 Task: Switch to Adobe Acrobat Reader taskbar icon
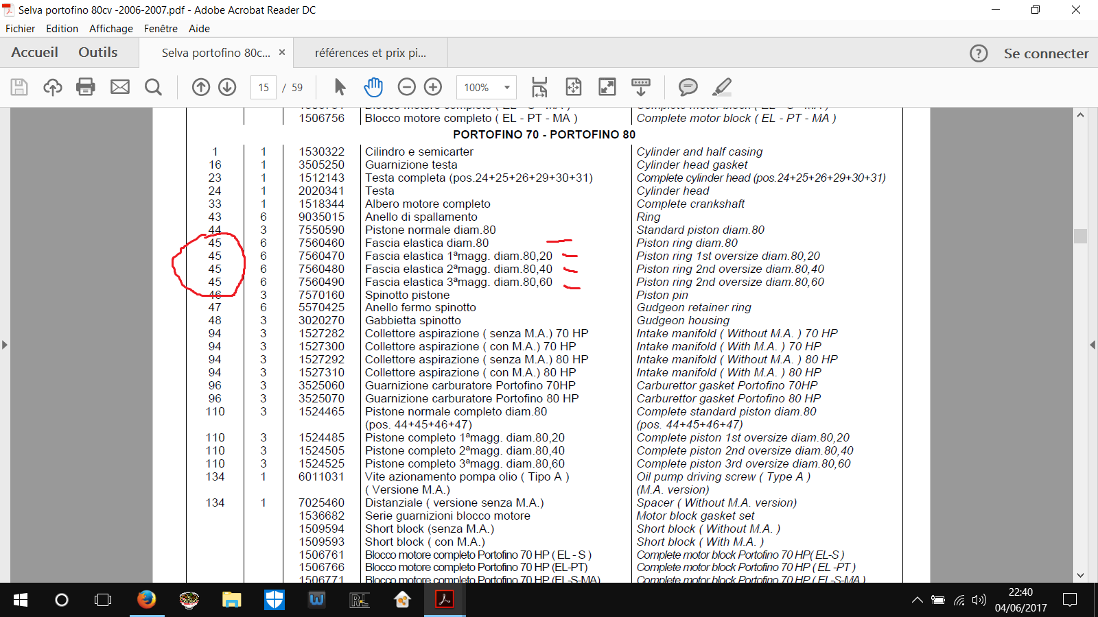pyautogui.click(x=444, y=600)
